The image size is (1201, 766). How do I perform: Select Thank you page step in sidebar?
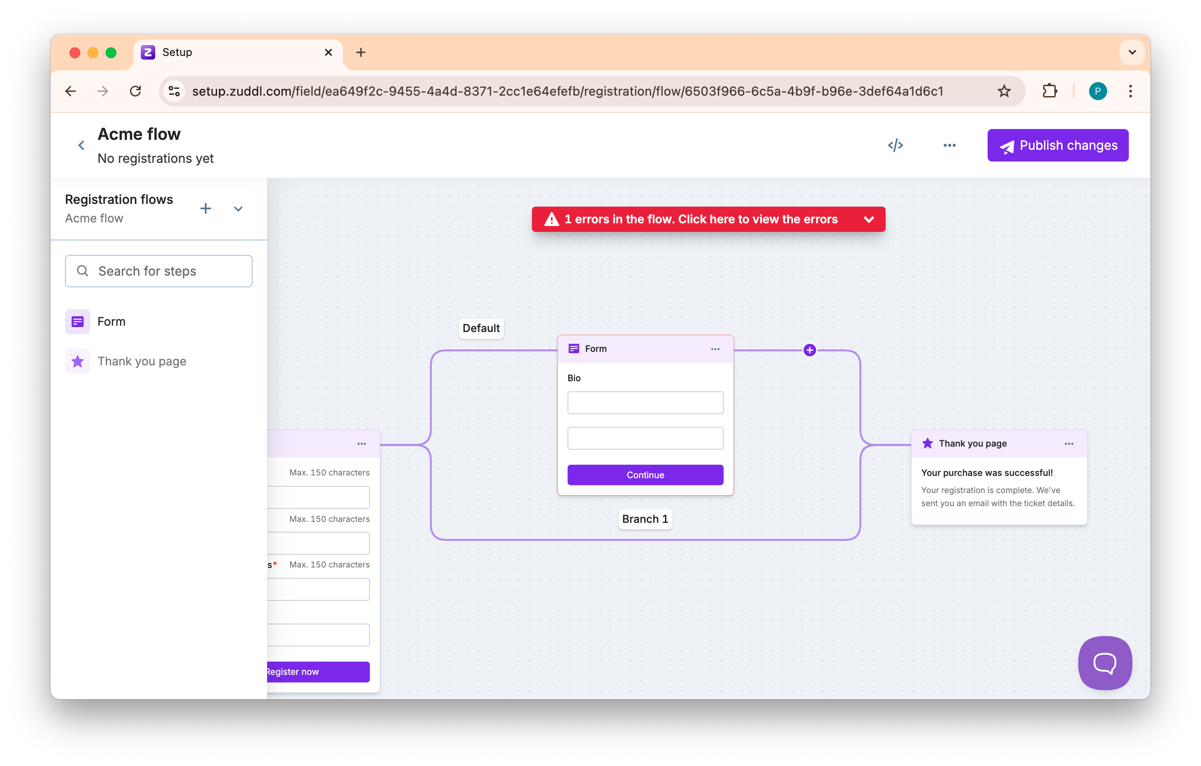pyautogui.click(x=142, y=361)
